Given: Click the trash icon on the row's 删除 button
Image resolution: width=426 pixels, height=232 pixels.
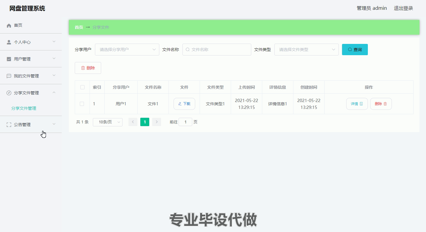Looking at the screenshot, I should [x=385, y=104].
